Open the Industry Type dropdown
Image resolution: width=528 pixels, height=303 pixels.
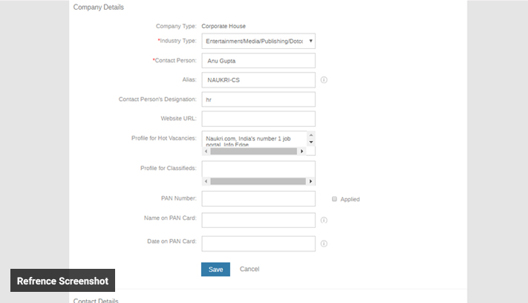click(258, 41)
